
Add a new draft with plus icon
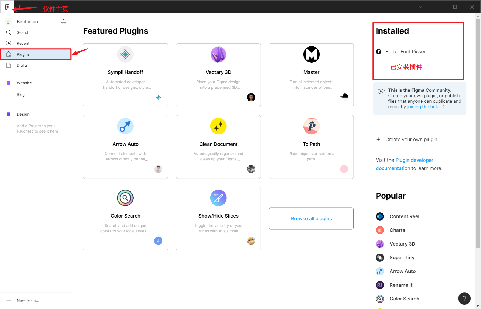pos(63,65)
